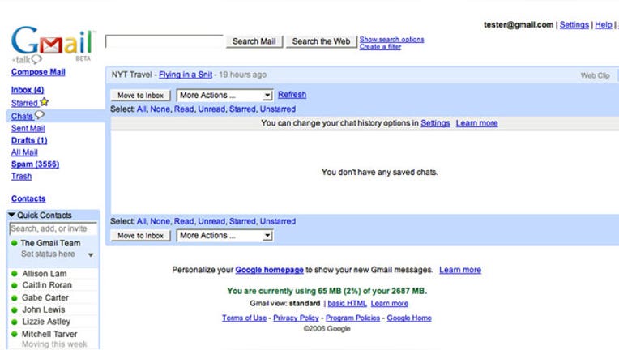619x350 pixels.
Task: Click the star icon beside Starred
Action: 45,102
